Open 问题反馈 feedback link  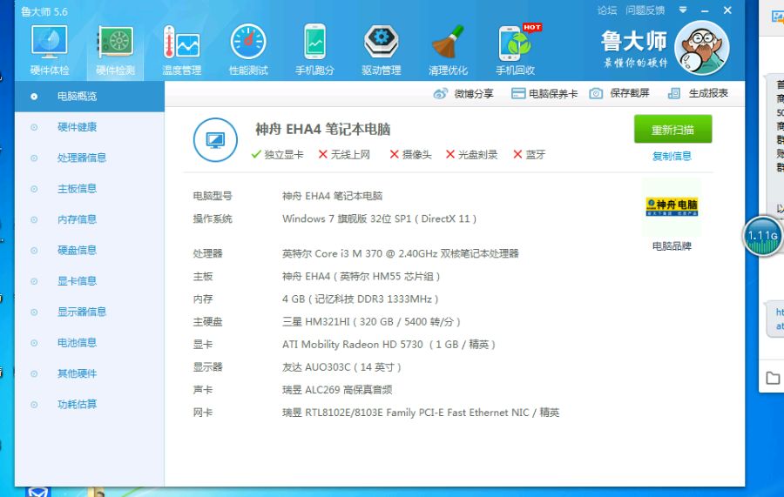coord(645,10)
